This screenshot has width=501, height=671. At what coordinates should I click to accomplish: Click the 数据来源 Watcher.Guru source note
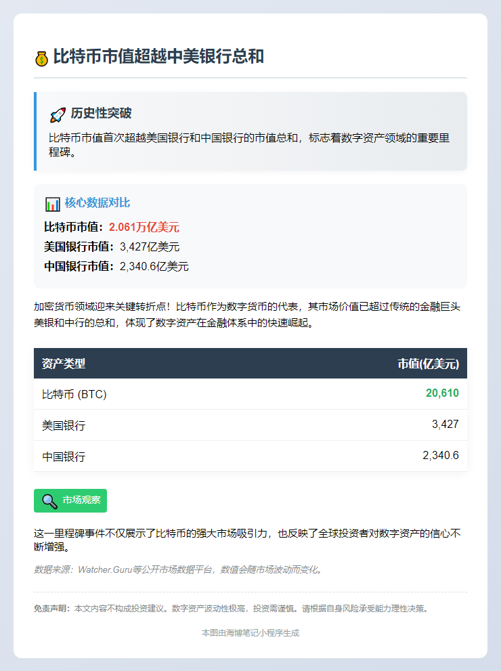179,569
